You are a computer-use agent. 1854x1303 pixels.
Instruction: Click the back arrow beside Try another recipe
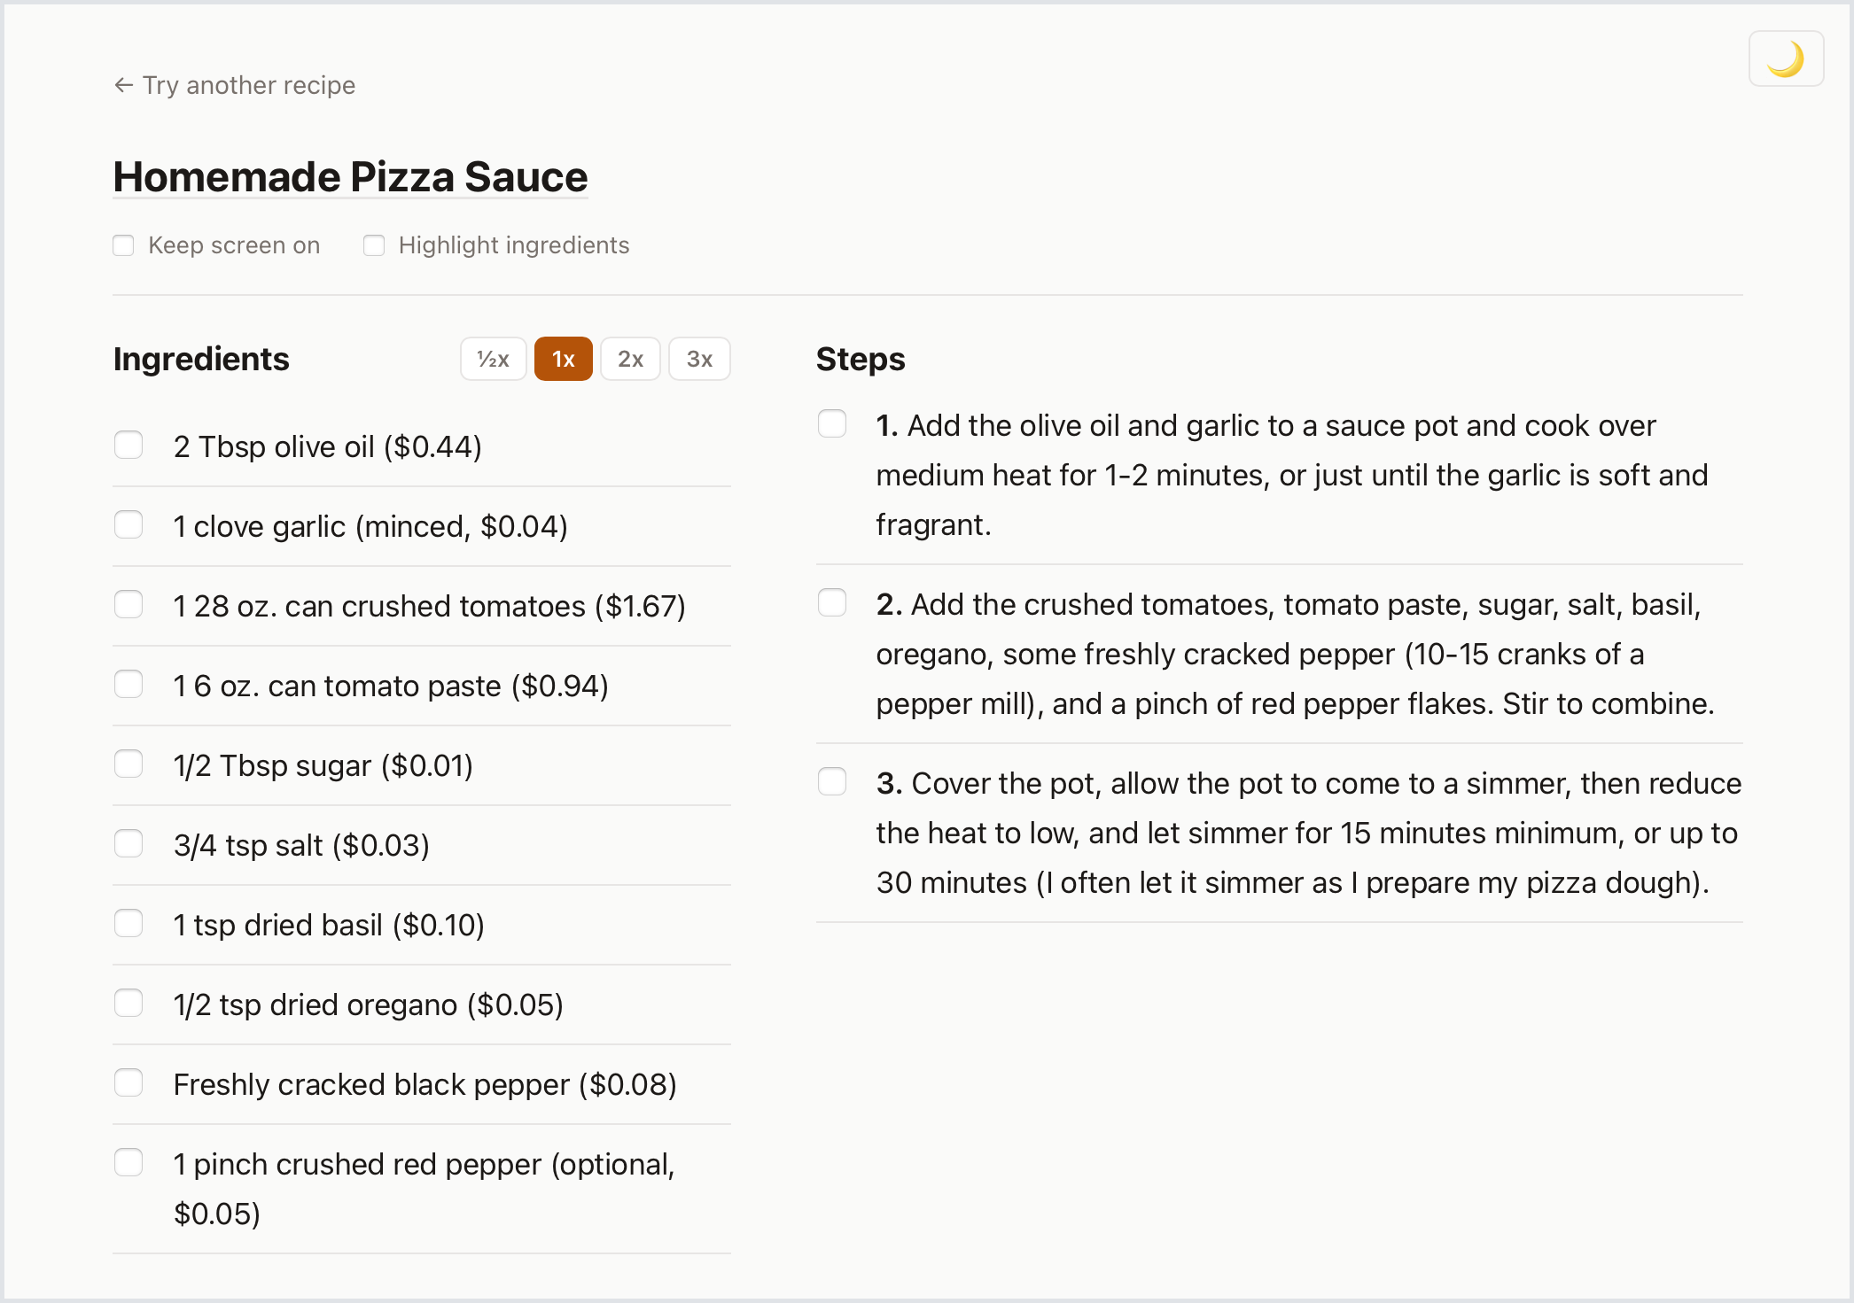click(124, 85)
